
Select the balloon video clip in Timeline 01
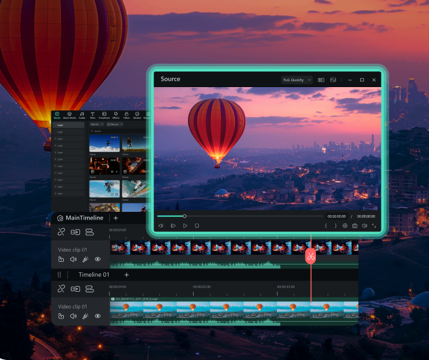click(x=234, y=310)
